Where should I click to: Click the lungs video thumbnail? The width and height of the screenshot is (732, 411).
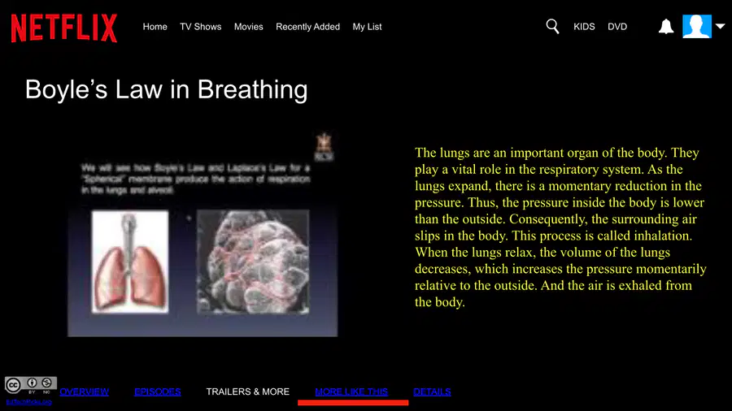click(203, 234)
